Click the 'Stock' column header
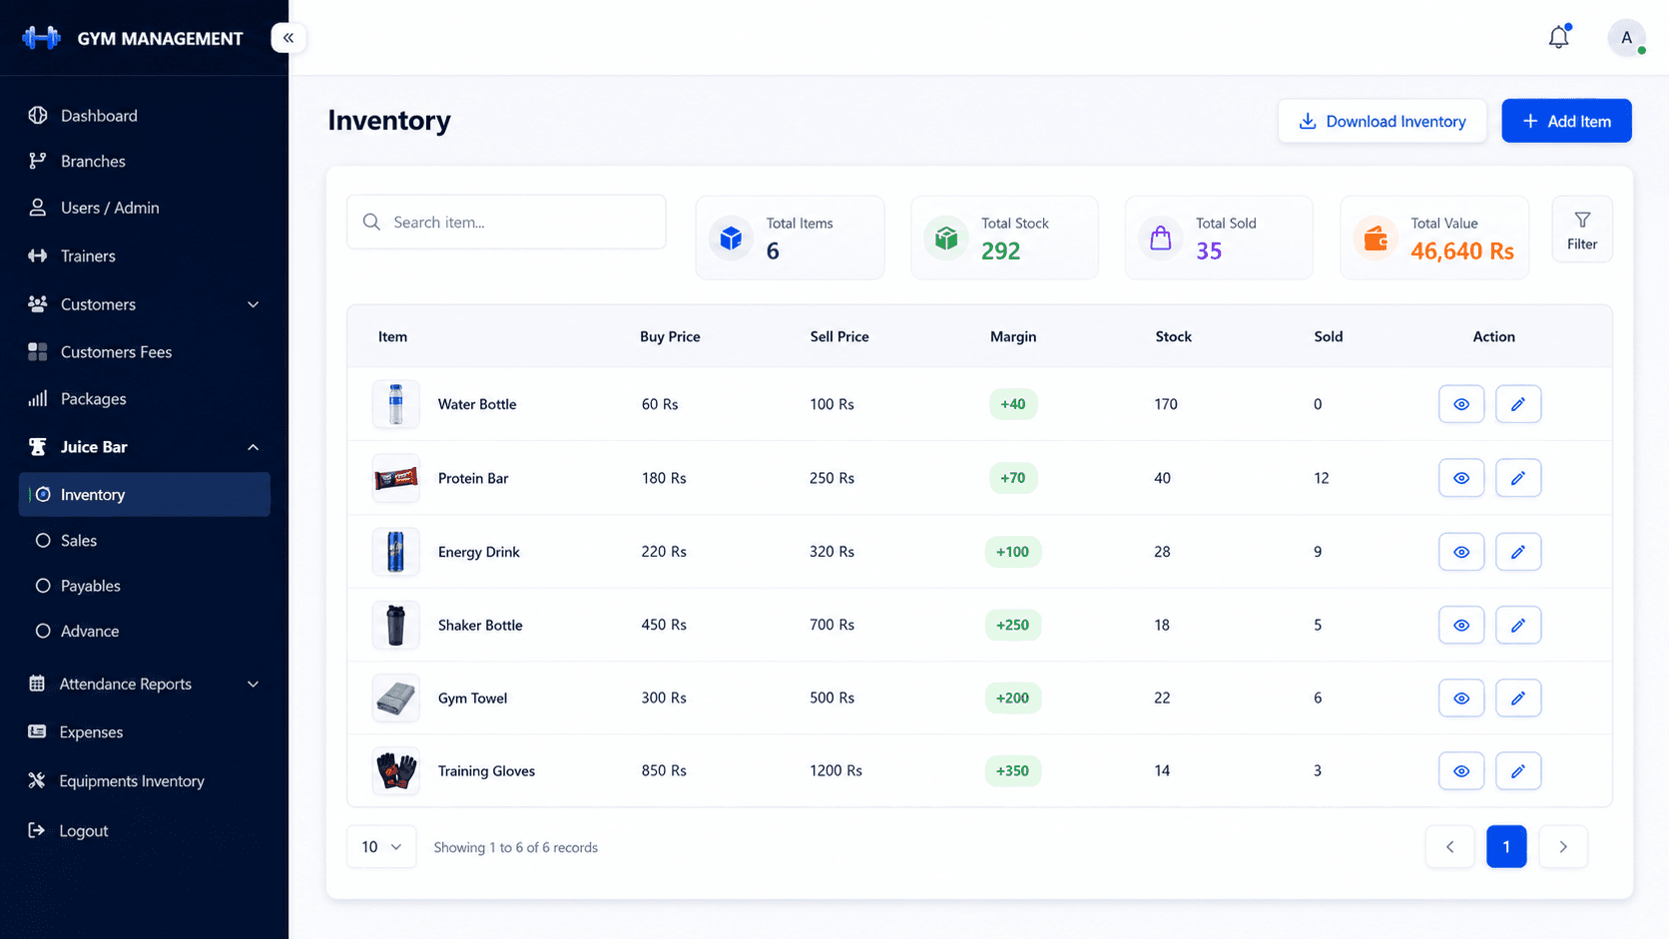This screenshot has height=939, width=1669. tap(1174, 336)
